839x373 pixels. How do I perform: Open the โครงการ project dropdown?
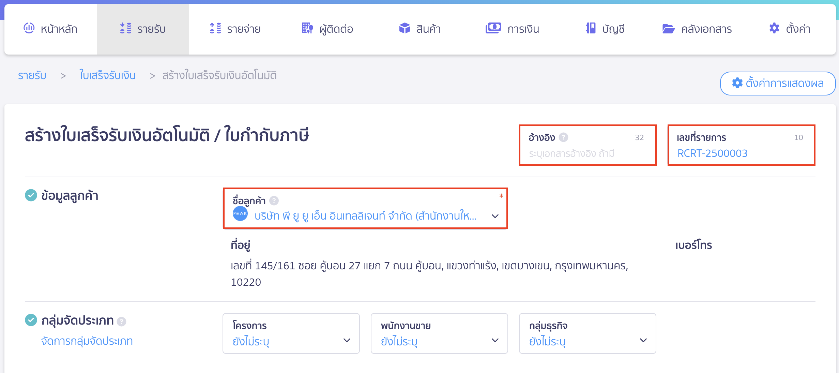pos(291,333)
